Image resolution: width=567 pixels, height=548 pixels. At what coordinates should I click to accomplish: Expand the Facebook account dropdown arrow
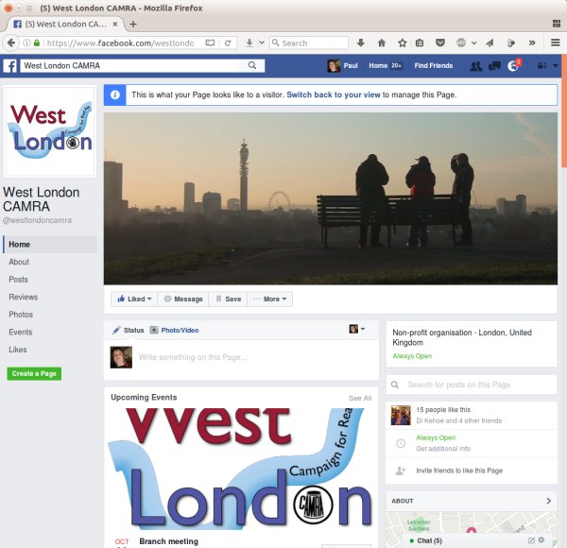point(556,66)
